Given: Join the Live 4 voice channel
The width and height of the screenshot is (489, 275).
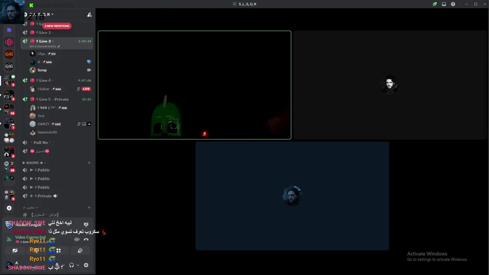Looking at the screenshot, I should [57, 81].
